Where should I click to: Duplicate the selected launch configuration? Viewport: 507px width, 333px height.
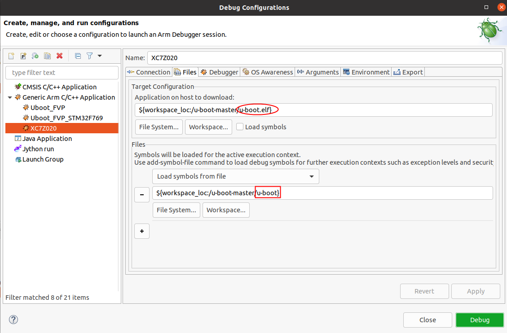point(47,56)
